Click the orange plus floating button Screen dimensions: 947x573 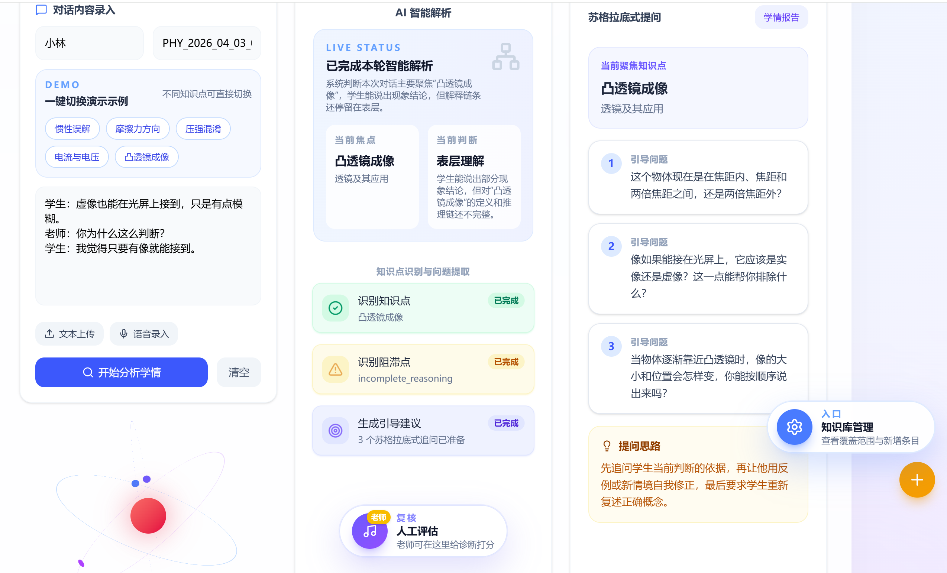coord(917,480)
